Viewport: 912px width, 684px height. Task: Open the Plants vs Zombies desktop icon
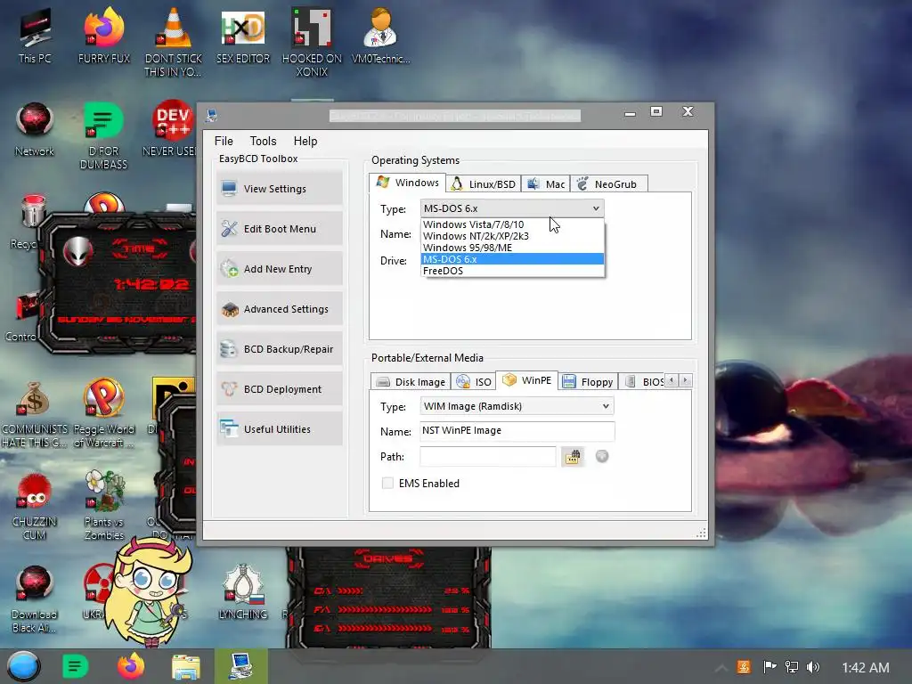(103, 506)
